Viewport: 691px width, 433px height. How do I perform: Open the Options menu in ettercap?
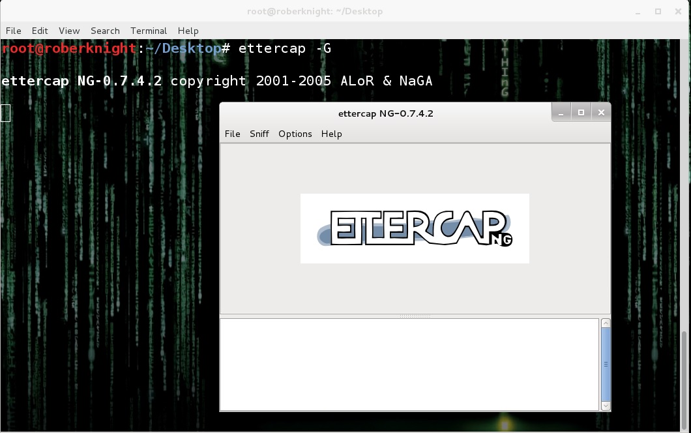click(x=295, y=134)
